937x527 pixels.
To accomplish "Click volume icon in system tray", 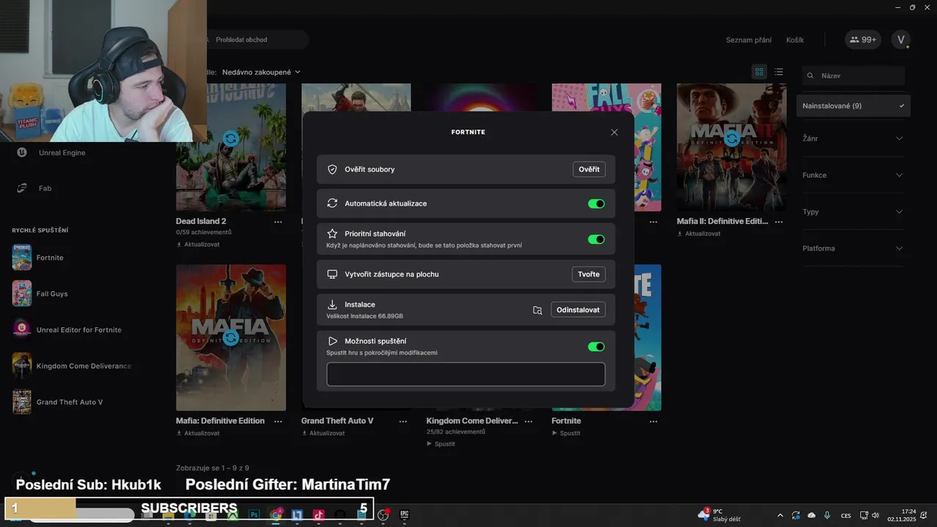I will pos(875,515).
